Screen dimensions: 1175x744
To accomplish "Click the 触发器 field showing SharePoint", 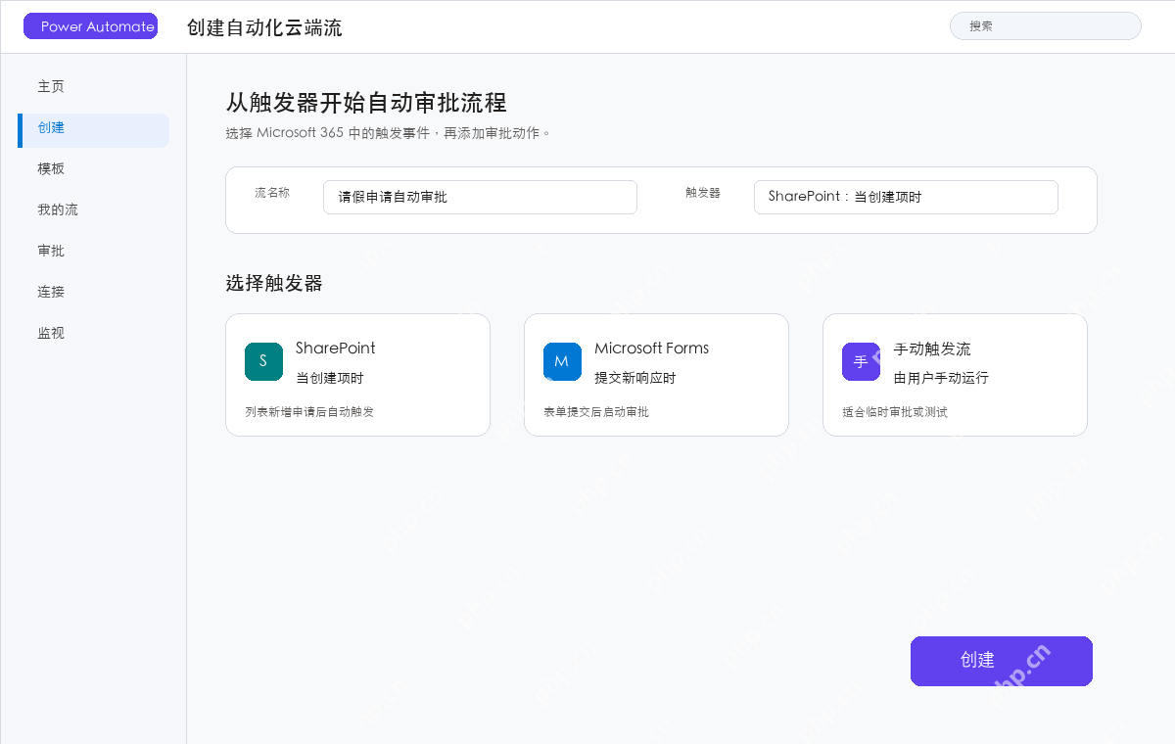I will [906, 197].
